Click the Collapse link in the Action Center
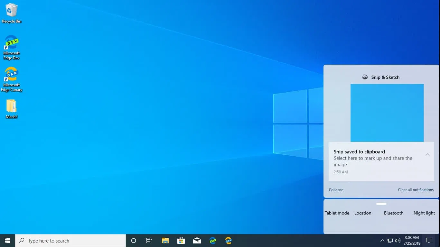The width and height of the screenshot is (440, 247). coord(336,190)
